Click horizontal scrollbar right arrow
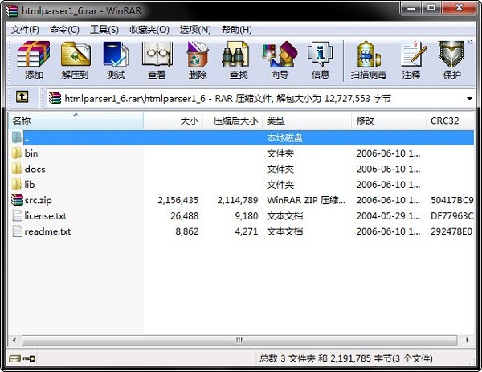The image size is (482, 372). [468, 341]
